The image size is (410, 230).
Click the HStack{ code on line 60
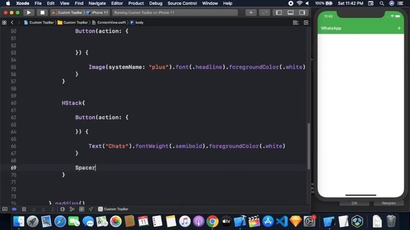point(73,103)
